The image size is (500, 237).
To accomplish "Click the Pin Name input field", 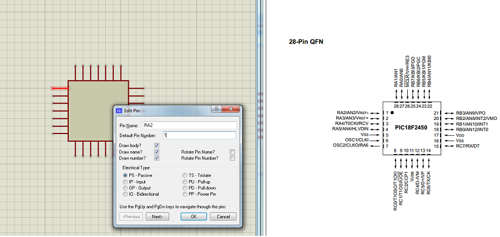I will tap(189, 125).
